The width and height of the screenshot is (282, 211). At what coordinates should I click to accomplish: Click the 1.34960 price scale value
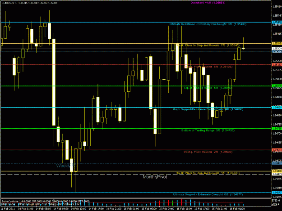point(277,97)
